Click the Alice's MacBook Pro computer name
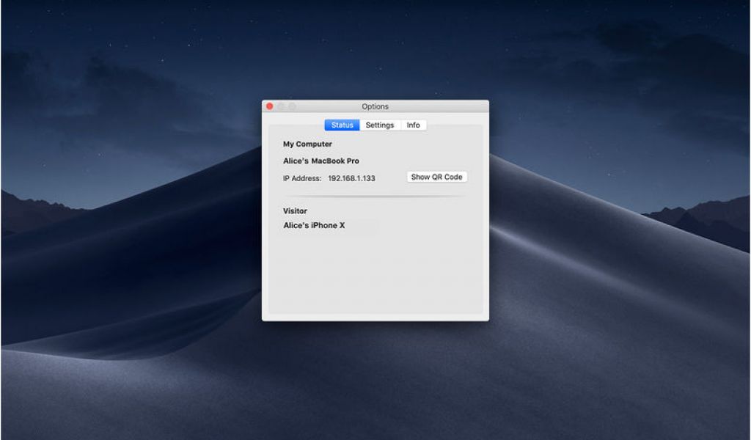This screenshot has height=440, width=751. point(321,161)
